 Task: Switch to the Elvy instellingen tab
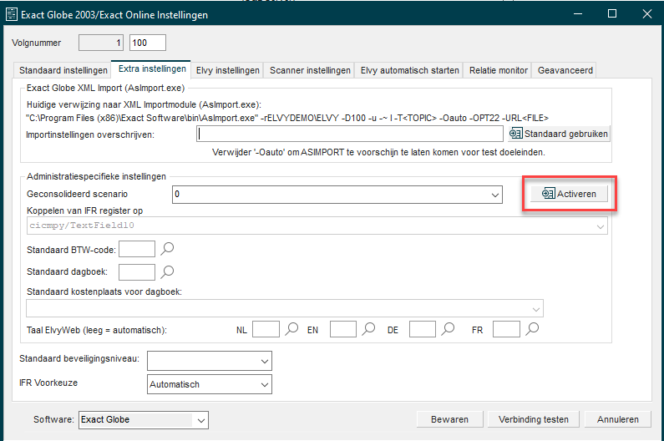click(x=227, y=70)
